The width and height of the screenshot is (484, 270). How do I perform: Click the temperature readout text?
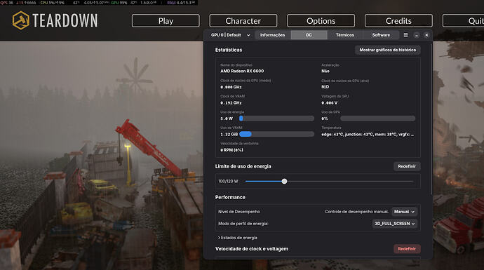[x=368, y=134]
